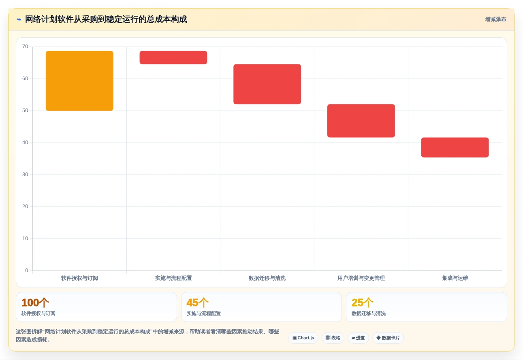Click the x-axis label 实施与流程配置

tap(173, 278)
